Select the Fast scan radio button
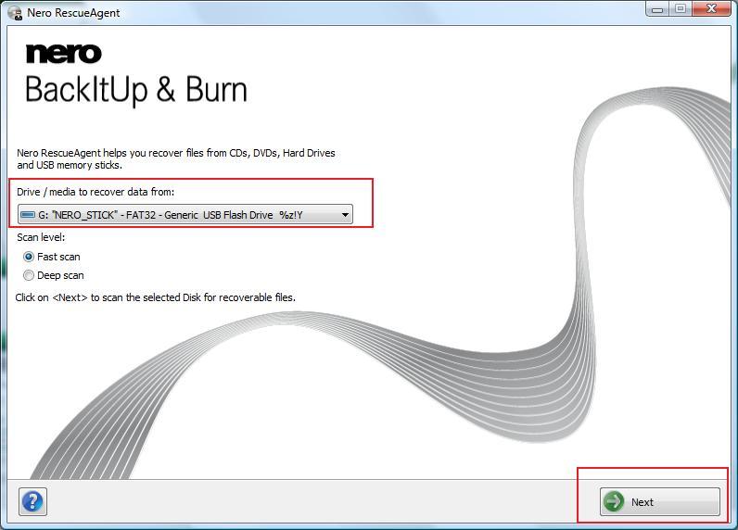 tap(29, 257)
